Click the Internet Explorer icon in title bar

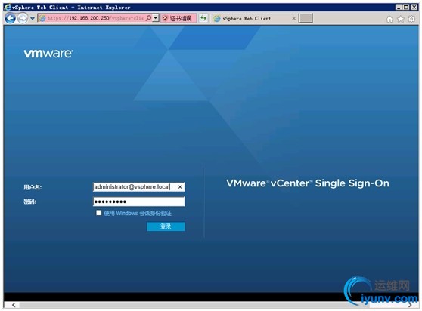(8, 8)
